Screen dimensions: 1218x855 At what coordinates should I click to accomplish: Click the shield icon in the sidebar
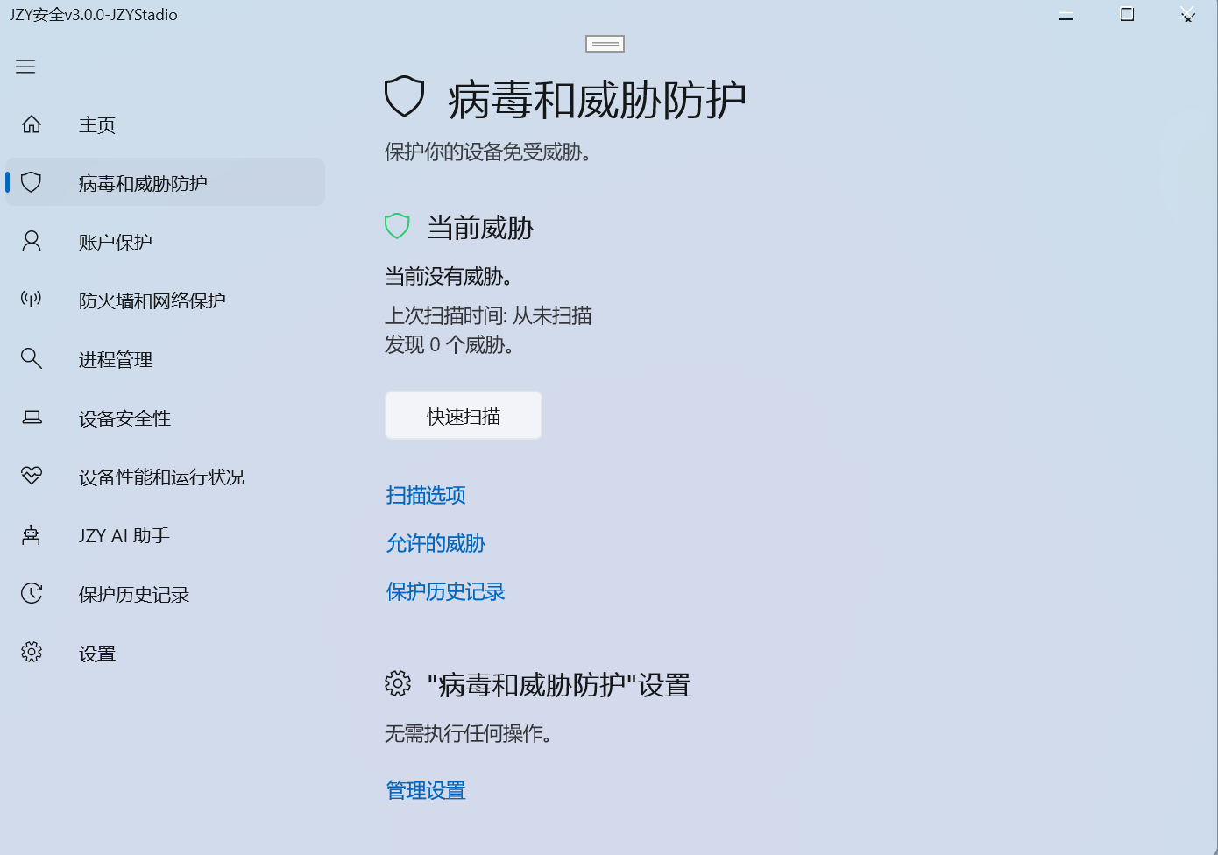pyautogui.click(x=32, y=182)
